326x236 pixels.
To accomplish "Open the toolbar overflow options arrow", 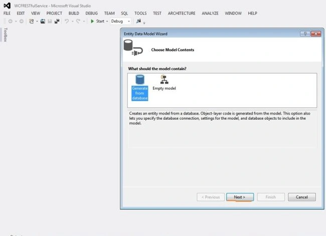I will (144, 23).
